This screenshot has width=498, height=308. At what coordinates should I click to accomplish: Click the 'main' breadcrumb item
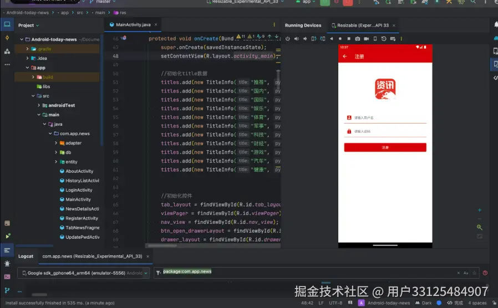(100, 13)
